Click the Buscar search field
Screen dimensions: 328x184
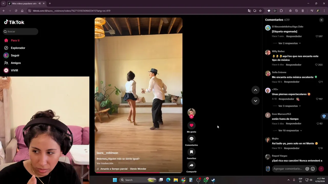(x=20, y=31)
